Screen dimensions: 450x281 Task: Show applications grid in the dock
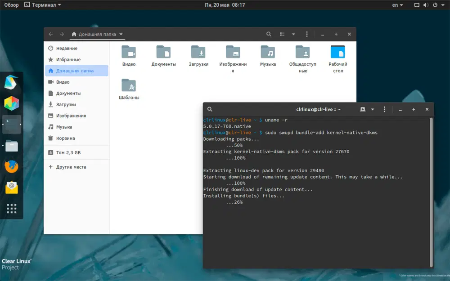11,209
